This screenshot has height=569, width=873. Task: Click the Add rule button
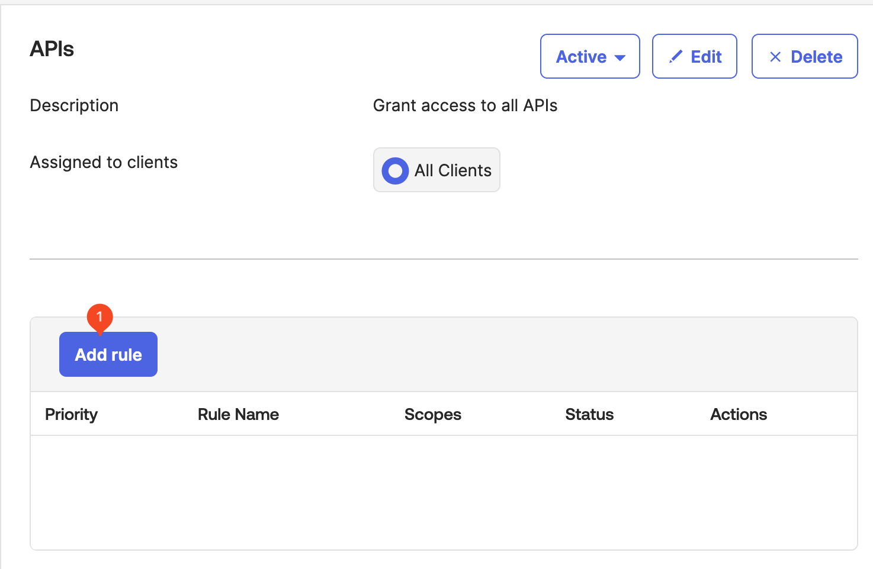pyautogui.click(x=108, y=355)
